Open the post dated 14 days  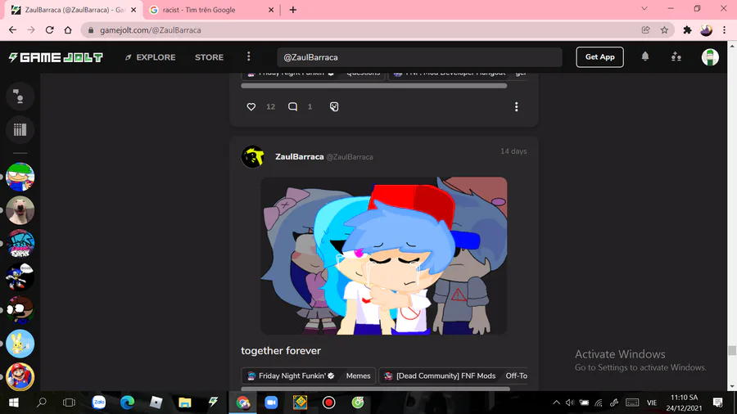[513, 151]
